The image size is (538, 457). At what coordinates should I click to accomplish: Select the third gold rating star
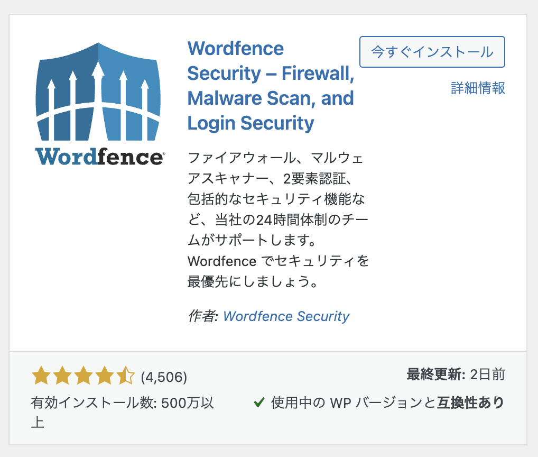point(84,376)
